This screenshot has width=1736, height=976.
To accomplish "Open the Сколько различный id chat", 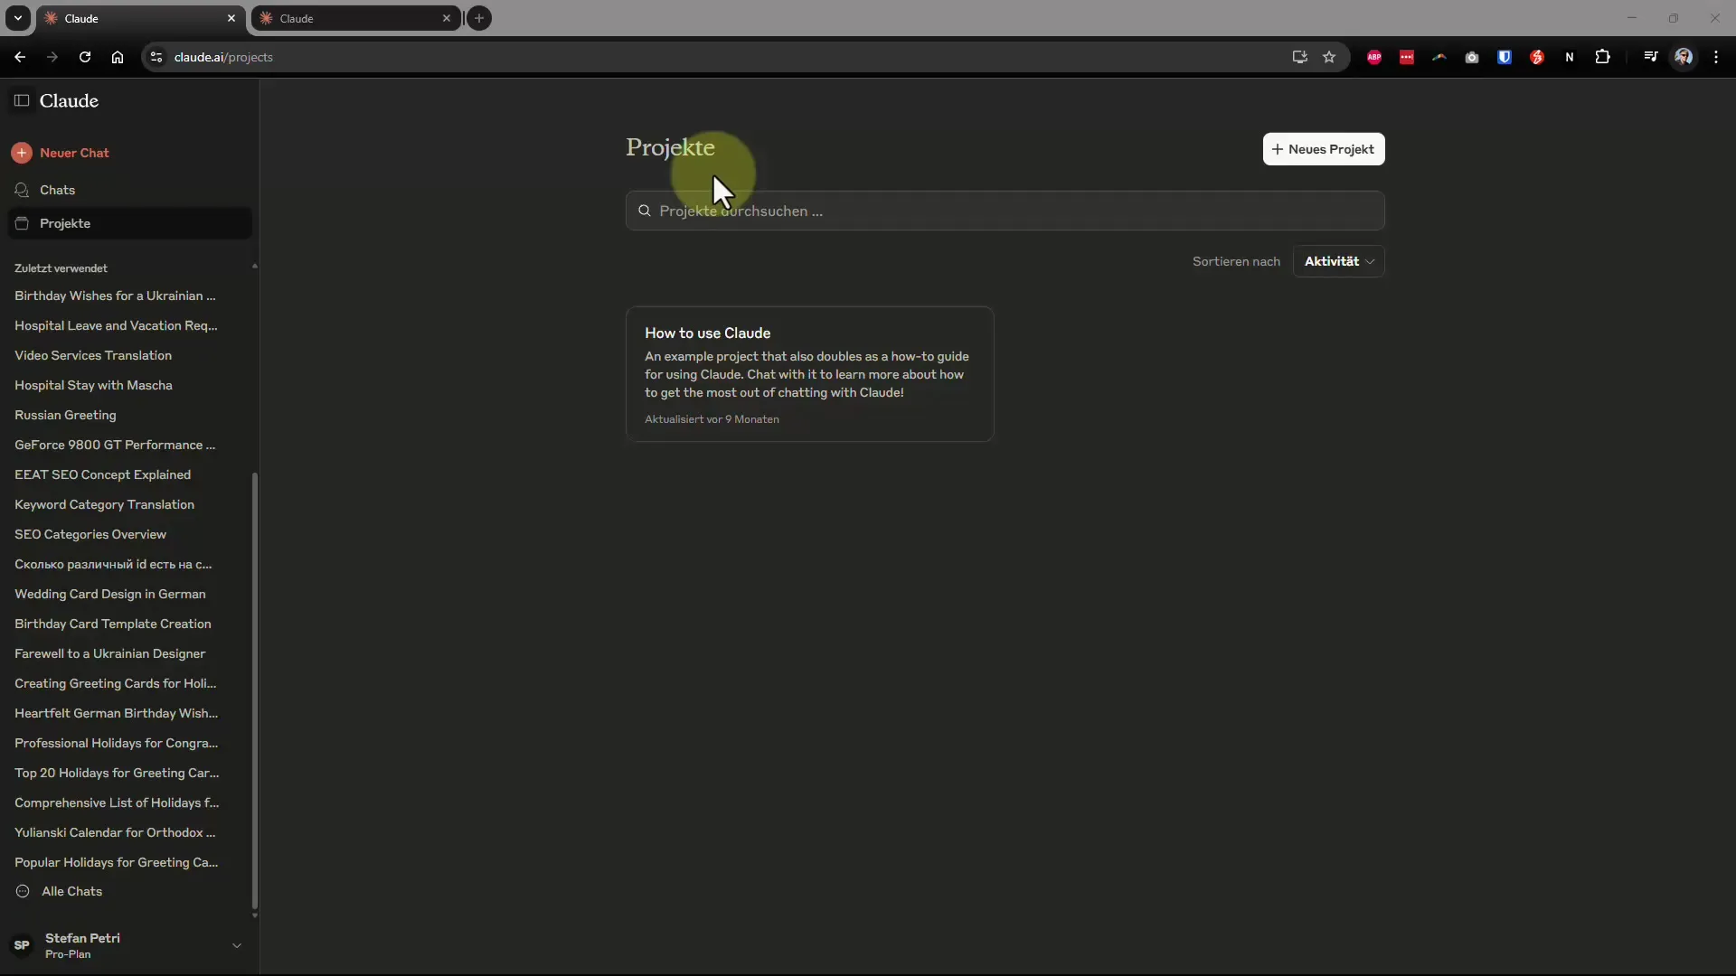I will 113,564.
